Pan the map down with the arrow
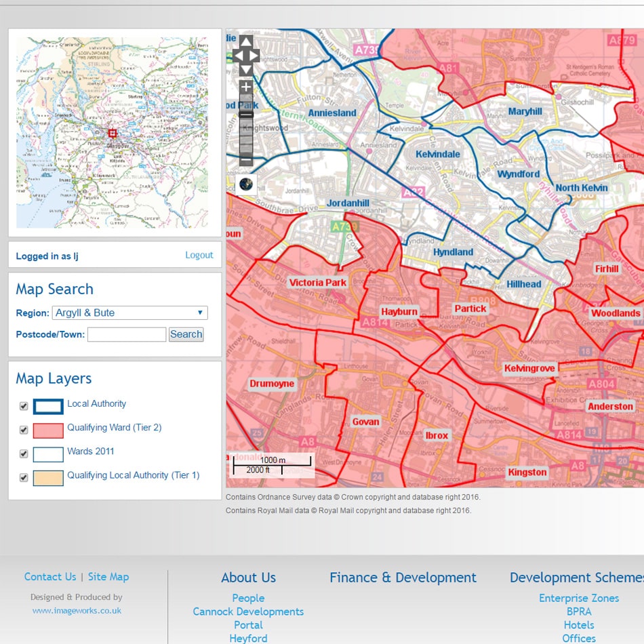644x644 pixels. [246, 69]
